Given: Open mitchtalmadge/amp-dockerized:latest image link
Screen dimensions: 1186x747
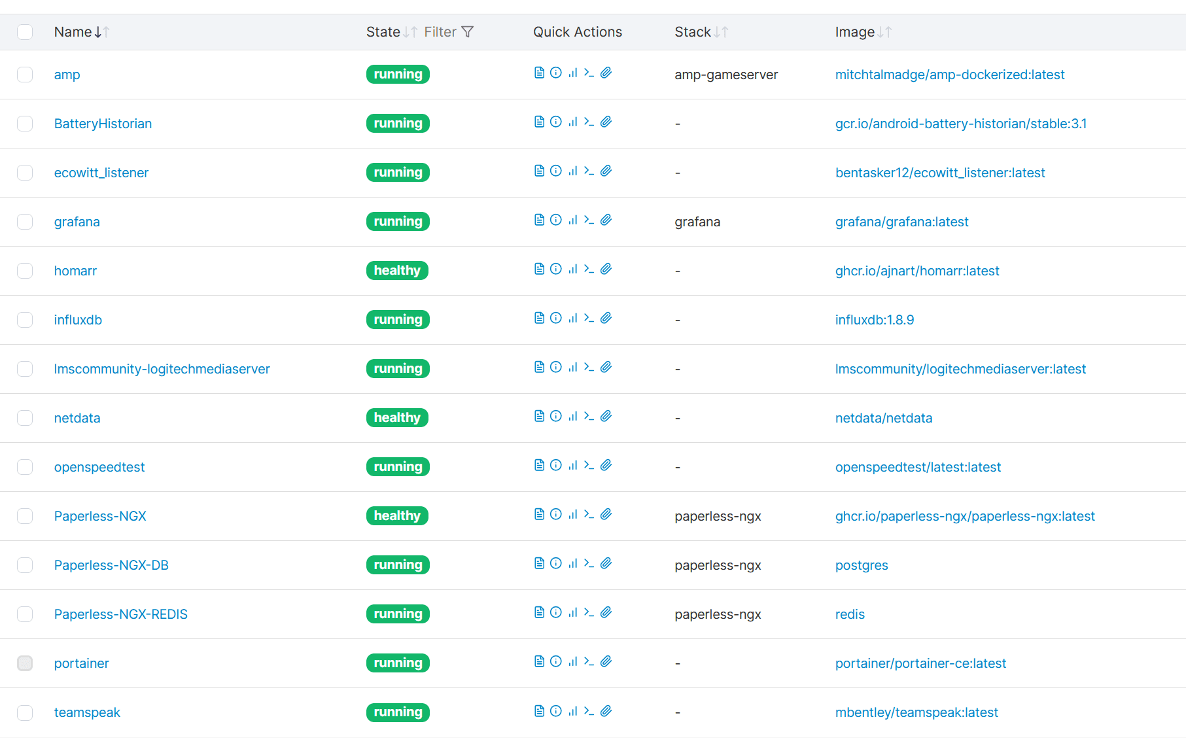Looking at the screenshot, I should point(950,75).
